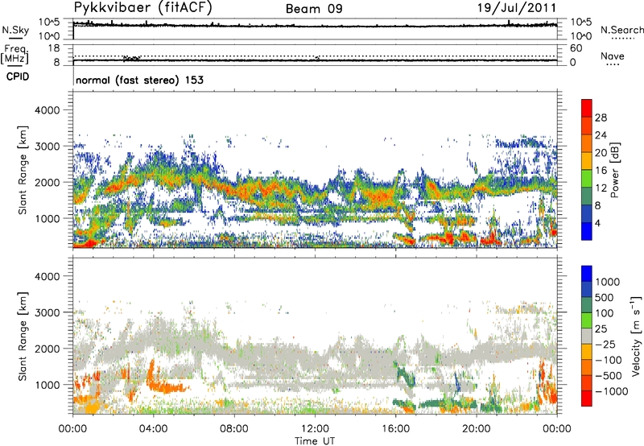Click the right 10^0 noise axis tick
Viewport: 644px width, 446px height.
[x=580, y=36]
